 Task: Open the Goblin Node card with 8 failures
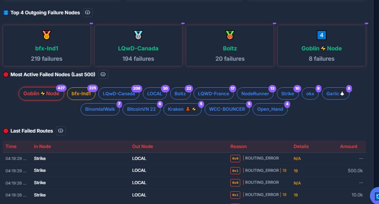322,46
